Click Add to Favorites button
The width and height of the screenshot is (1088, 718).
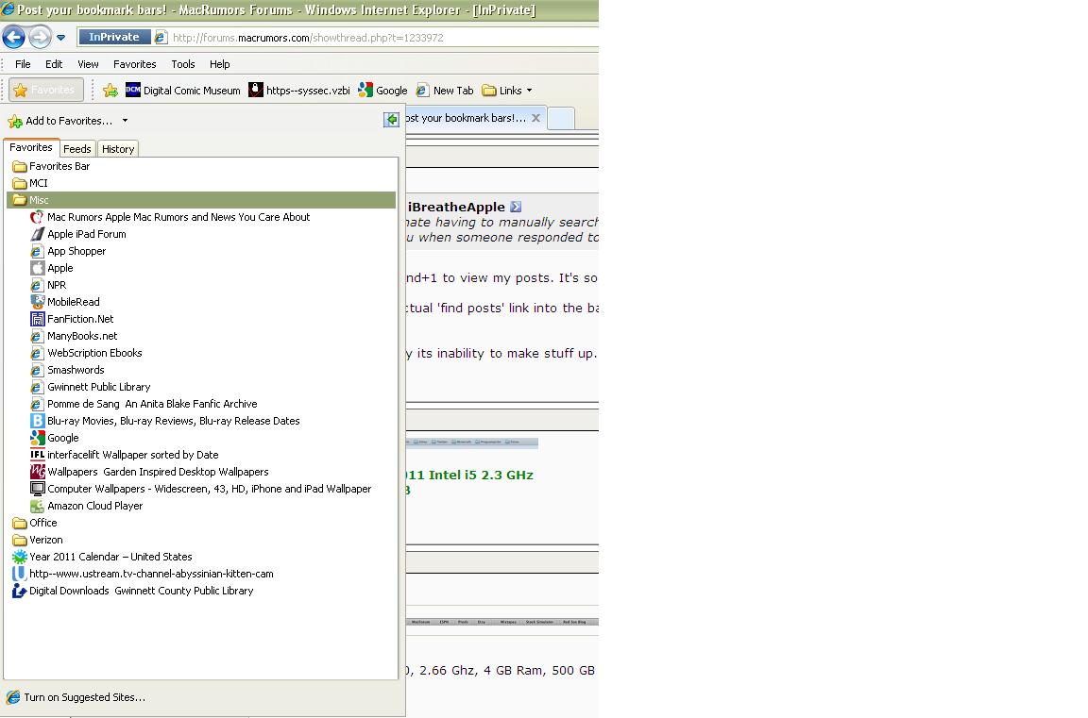60,121
